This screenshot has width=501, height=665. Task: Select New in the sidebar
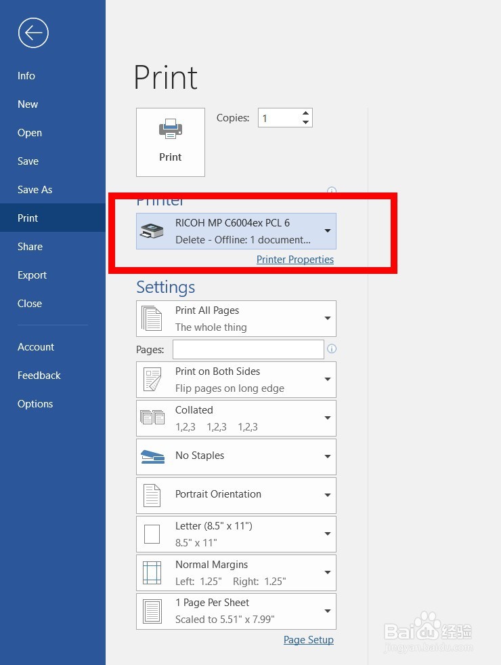coord(28,104)
